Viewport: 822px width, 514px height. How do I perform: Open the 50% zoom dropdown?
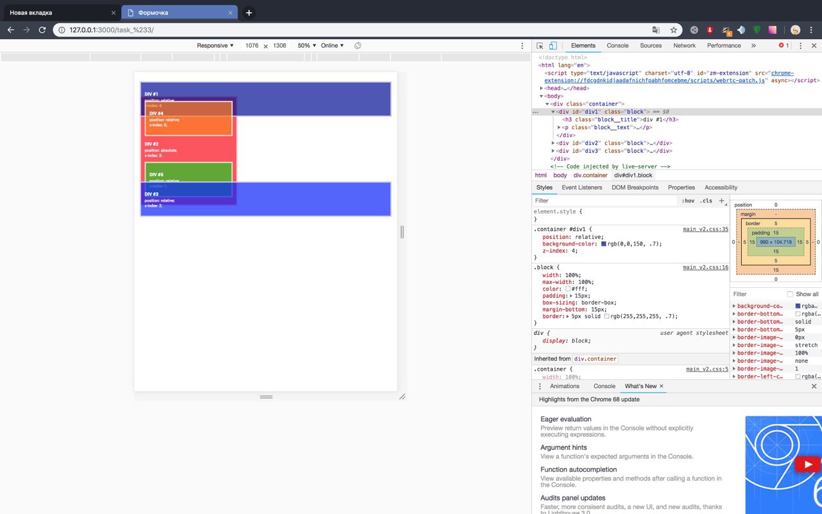[x=307, y=46]
